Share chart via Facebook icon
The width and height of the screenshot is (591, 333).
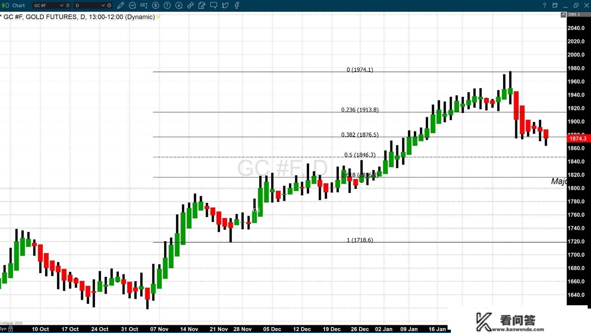coord(237,5)
